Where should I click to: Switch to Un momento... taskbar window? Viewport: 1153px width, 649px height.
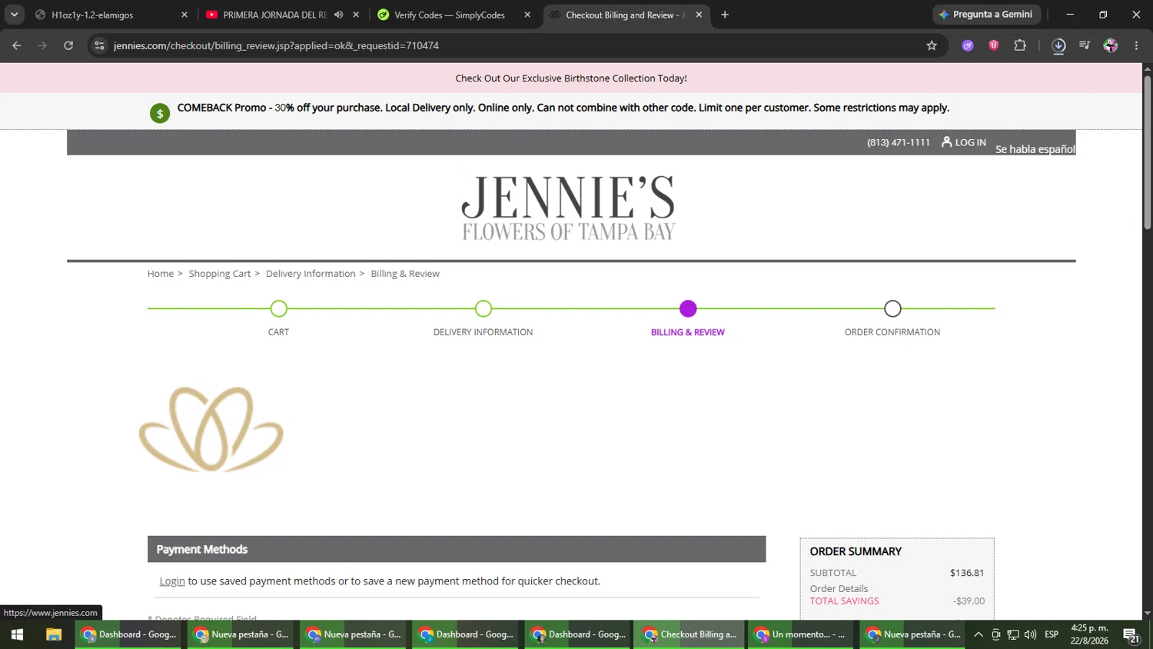click(802, 634)
